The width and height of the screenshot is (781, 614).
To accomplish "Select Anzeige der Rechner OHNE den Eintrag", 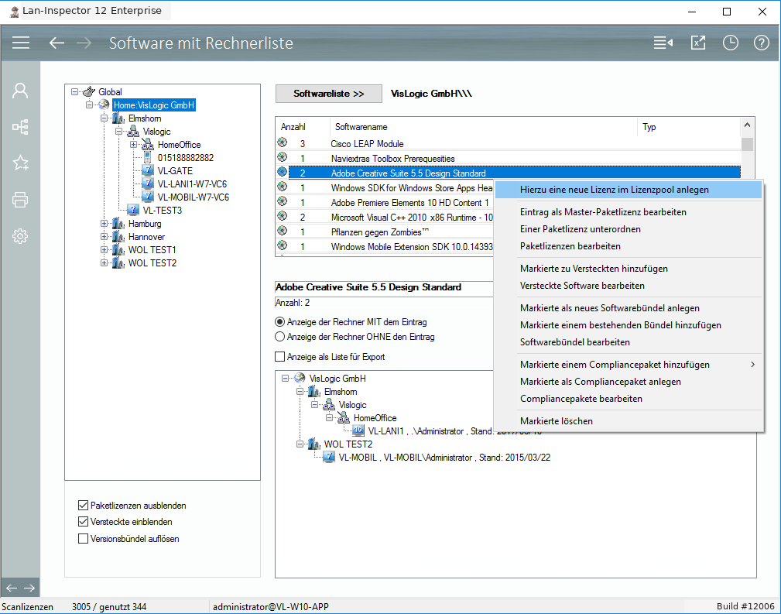I will pyautogui.click(x=280, y=337).
